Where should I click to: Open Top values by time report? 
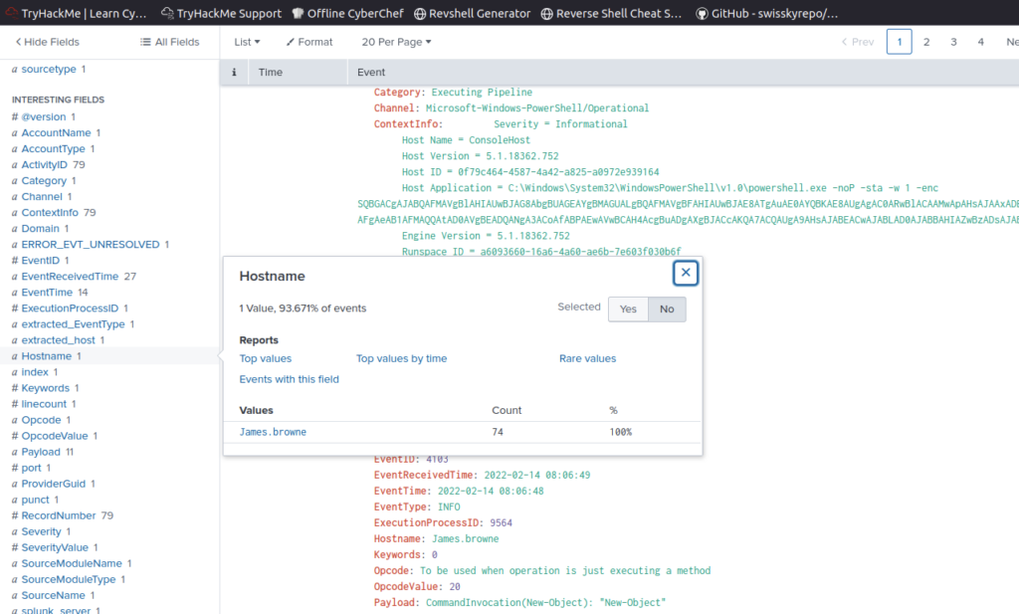(401, 358)
